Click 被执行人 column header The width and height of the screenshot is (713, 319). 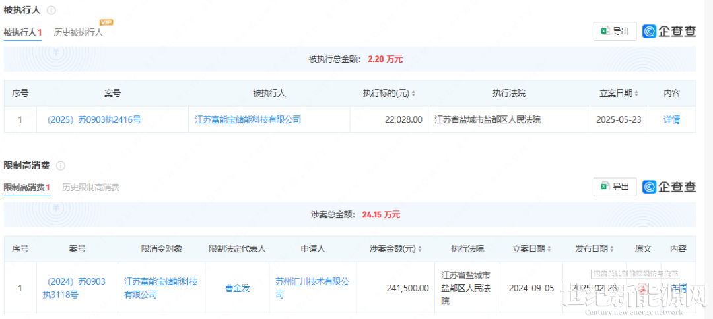(x=269, y=94)
